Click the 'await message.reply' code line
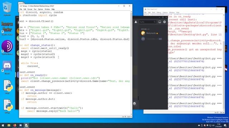 [53, 111]
